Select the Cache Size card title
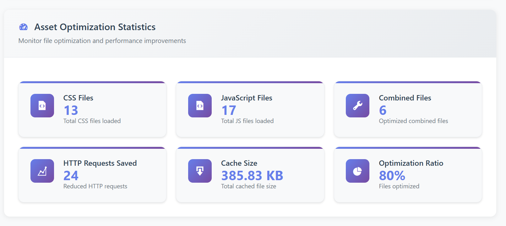This screenshot has height=226, width=506. pyautogui.click(x=239, y=163)
